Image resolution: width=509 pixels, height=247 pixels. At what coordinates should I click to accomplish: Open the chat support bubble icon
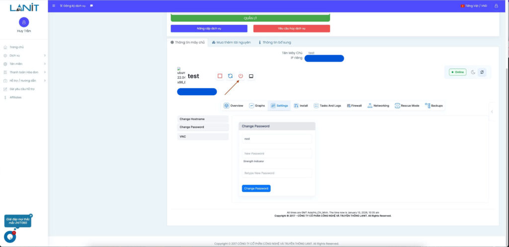[10, 237]
